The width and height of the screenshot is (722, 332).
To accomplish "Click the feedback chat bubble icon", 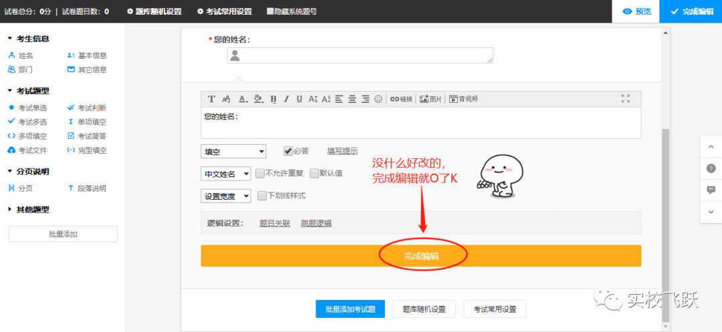I will click(x=711, y=190).
